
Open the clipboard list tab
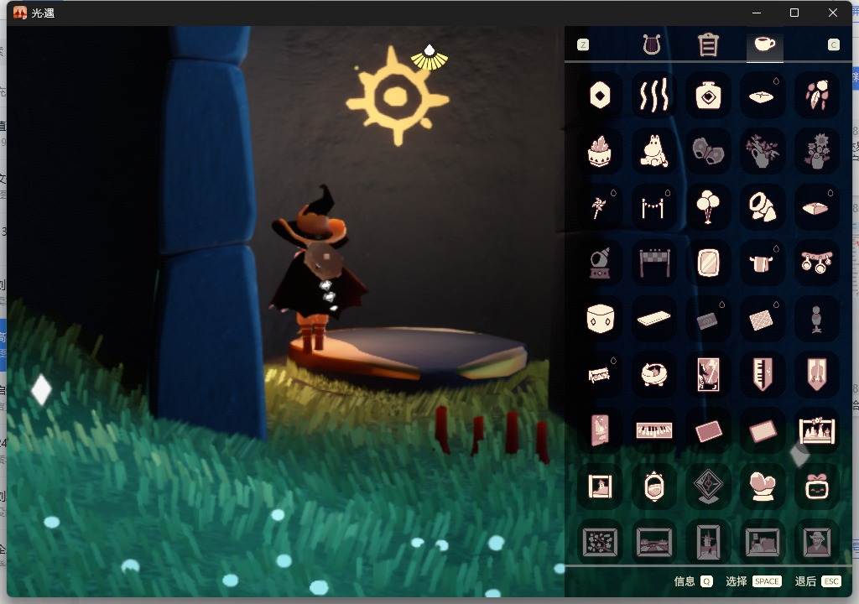(x=708, y=44)
